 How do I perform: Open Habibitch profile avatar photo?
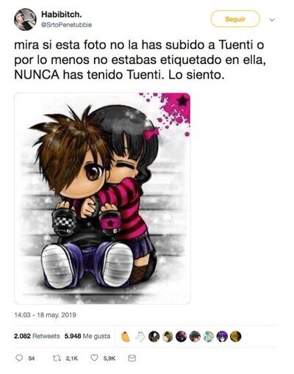pos(25,19)
